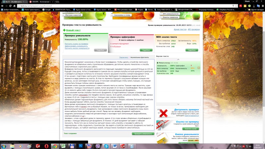Click the Зафиксировать уникальность link
The image size is (265, 149).
click(x=76, y=46)
